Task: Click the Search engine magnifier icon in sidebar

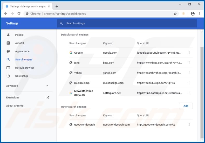Action: [x=8, y=59]
